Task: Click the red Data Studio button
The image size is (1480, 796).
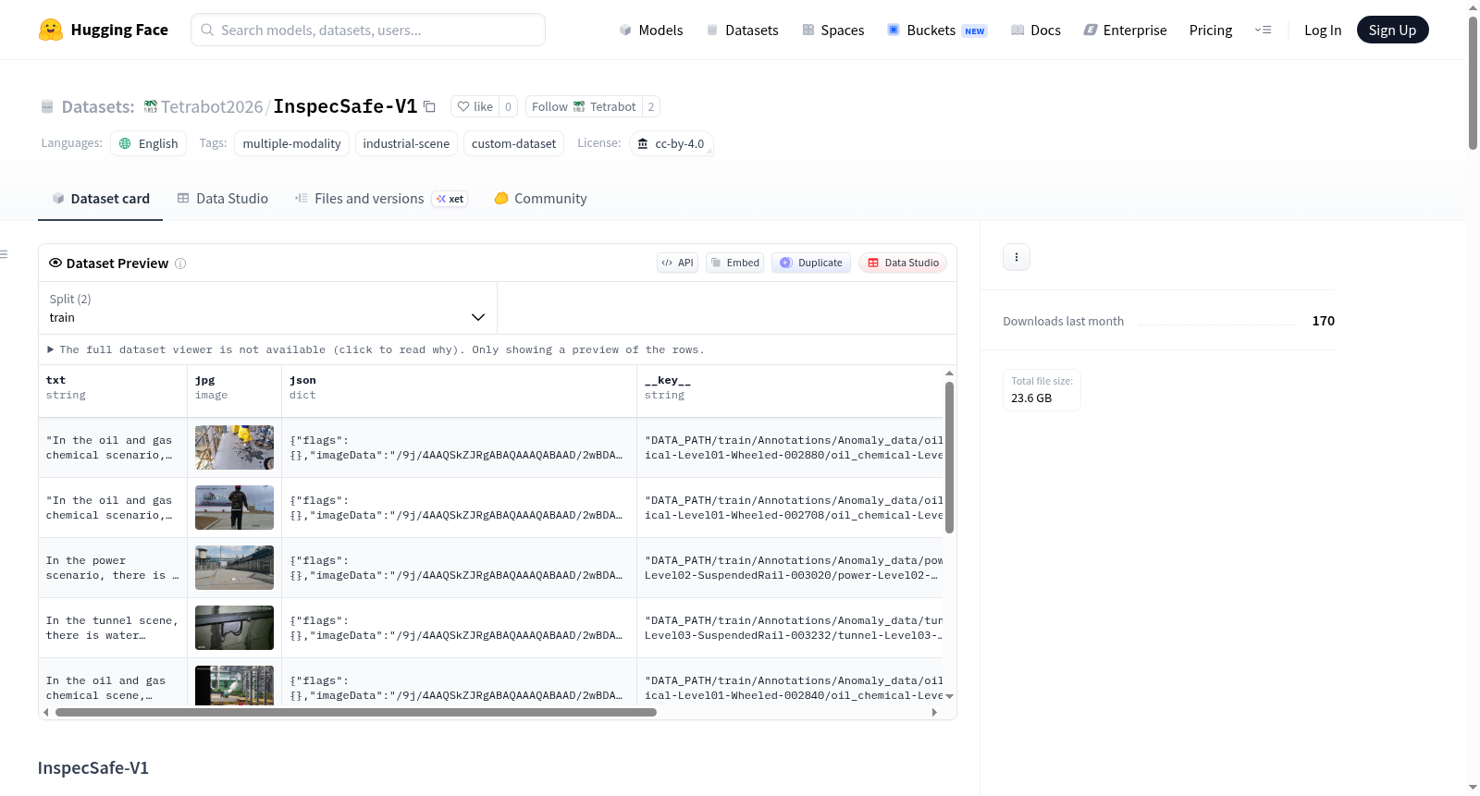Action: tap(903, 263)
